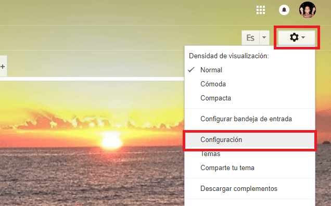The width and height of the screenshot is (331, 206).
Task: Click the white bar below the plus tab
Action: click(x=92, y=79)
